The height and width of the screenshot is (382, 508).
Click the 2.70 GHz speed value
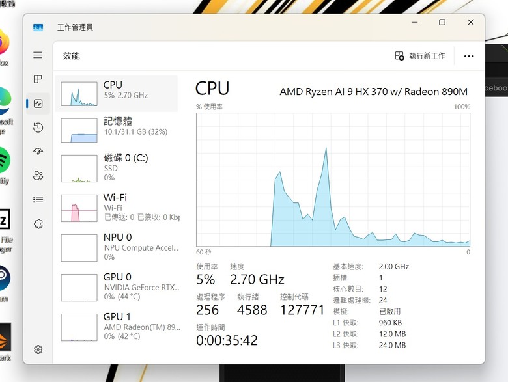(x=257, y=279)
